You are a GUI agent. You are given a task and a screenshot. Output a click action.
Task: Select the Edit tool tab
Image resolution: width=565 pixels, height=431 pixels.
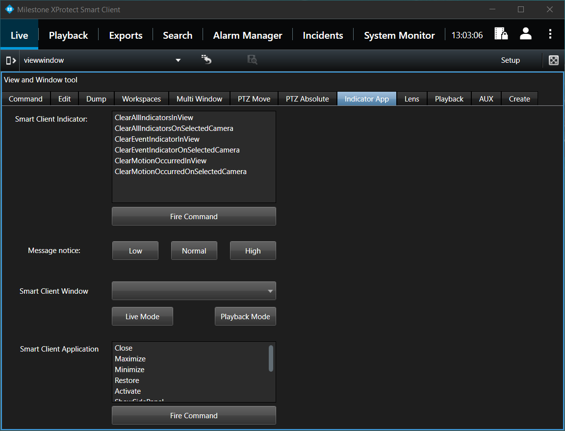click(x=65, y=99)
